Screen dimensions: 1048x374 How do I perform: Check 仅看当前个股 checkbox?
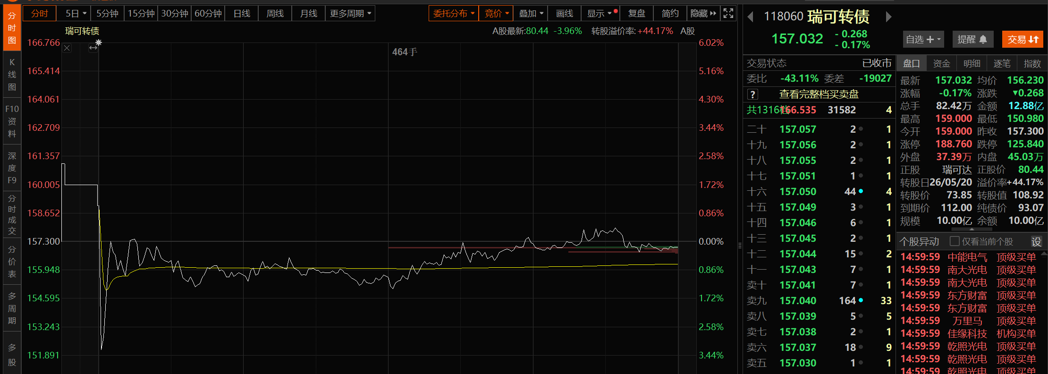(954, 241)
